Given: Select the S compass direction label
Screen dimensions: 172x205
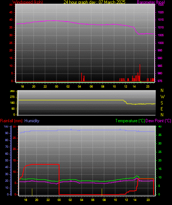Looking at the screenshot, I should click(162, 103).
